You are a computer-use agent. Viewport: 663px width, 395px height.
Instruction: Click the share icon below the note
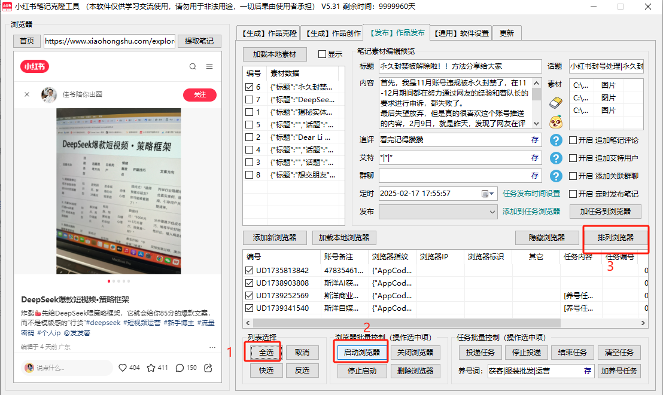click(x=208, y=368)
